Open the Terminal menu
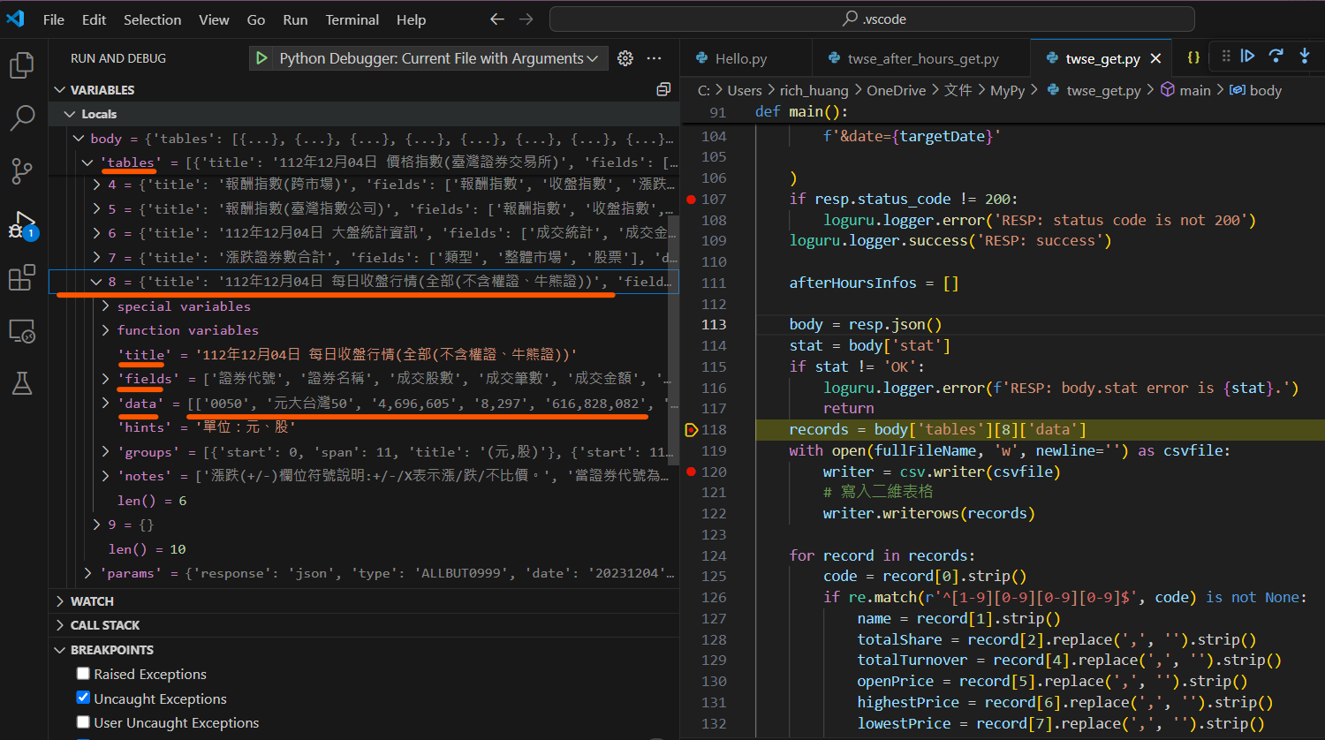The height and width of the screenshot is (740, 1325). (352, 19)
